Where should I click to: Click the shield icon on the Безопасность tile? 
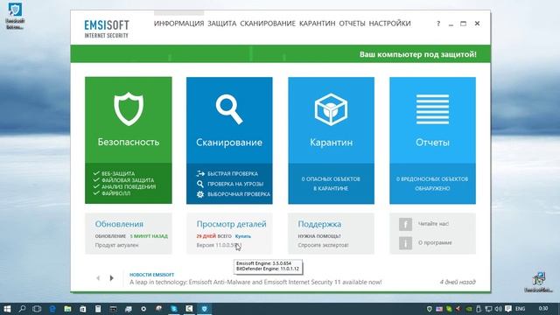point(129,108)
